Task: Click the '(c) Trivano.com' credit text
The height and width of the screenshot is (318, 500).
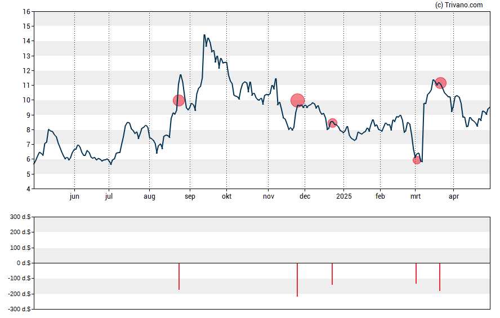Action: coord(459,5)
